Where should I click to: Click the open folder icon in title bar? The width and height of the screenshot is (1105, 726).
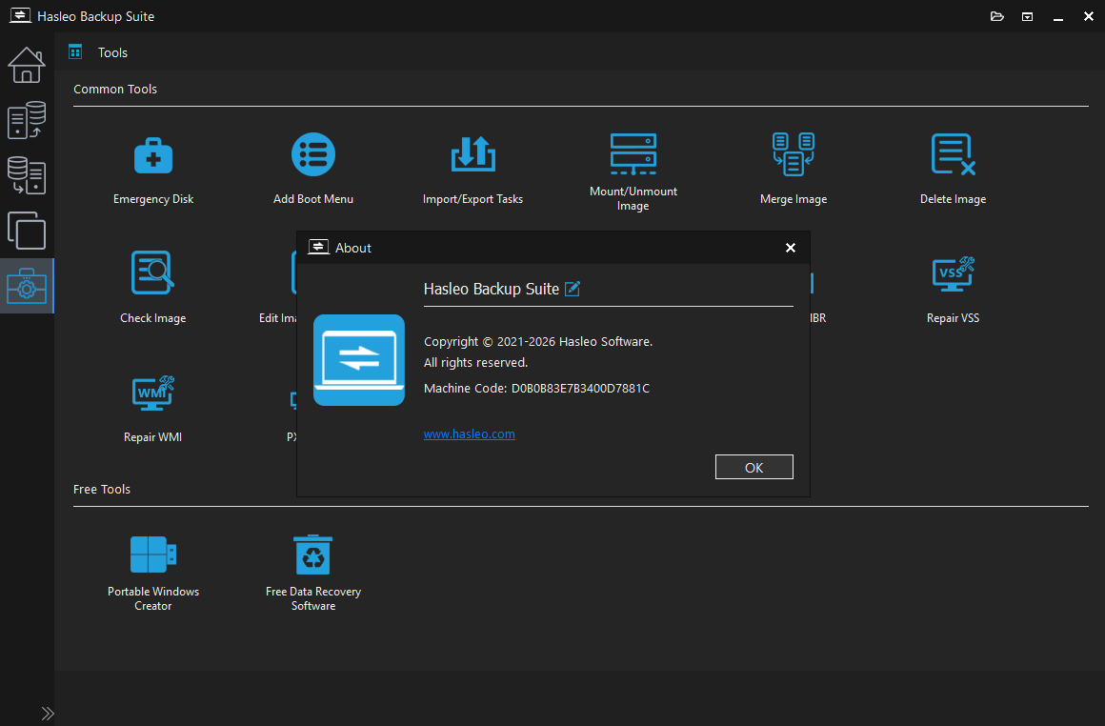(996, 16)
